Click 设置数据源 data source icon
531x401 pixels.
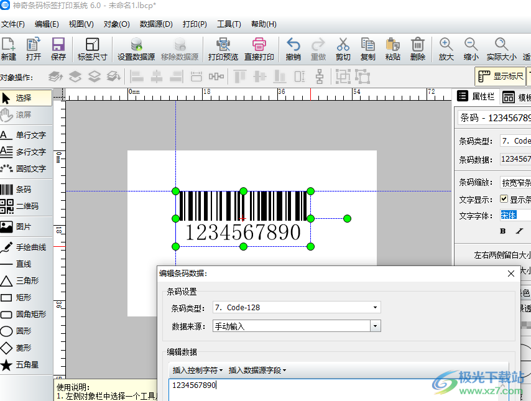click(136, 48)
